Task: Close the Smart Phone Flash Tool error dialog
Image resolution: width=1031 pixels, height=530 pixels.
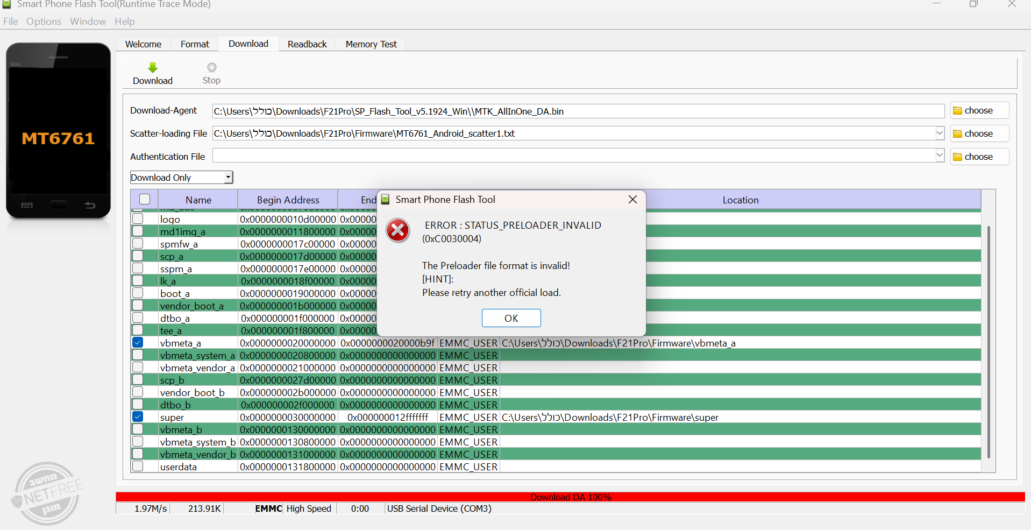Action: pyautogui.click(x=632, y=200)
